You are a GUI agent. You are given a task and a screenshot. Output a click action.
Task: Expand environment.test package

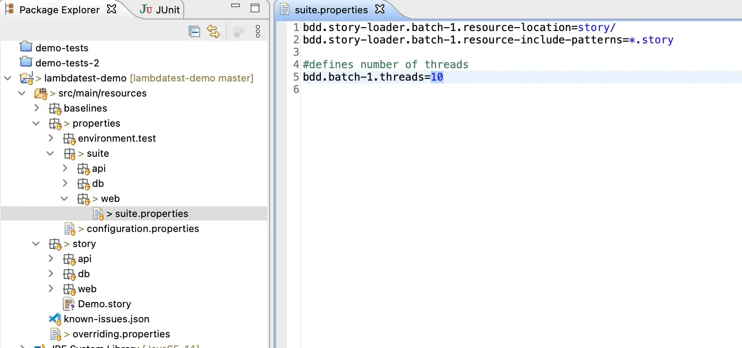pyautogui.click(x=51, y=138)
